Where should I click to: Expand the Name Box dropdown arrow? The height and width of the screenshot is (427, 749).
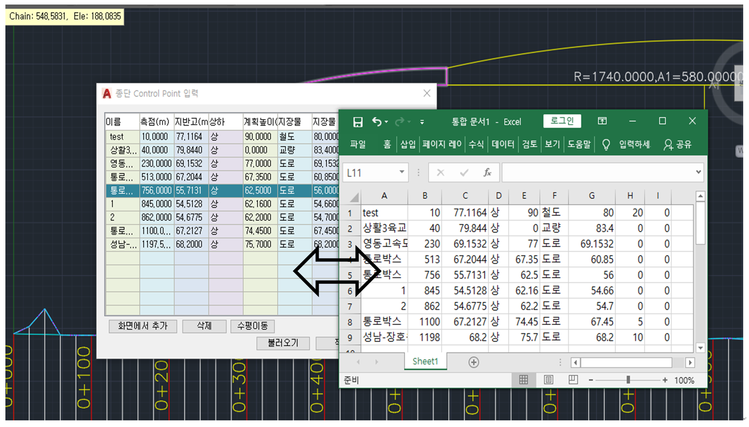[402, 172]
